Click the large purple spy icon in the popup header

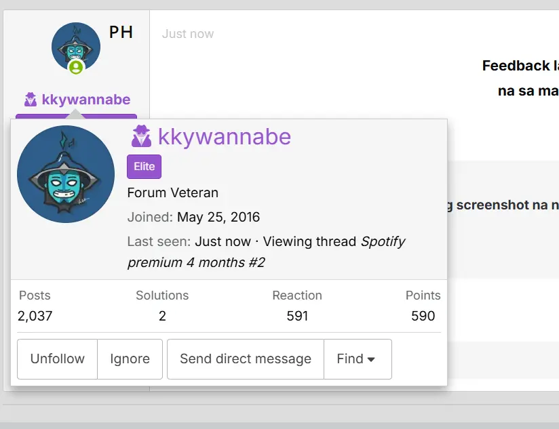[x=142, y=136]
